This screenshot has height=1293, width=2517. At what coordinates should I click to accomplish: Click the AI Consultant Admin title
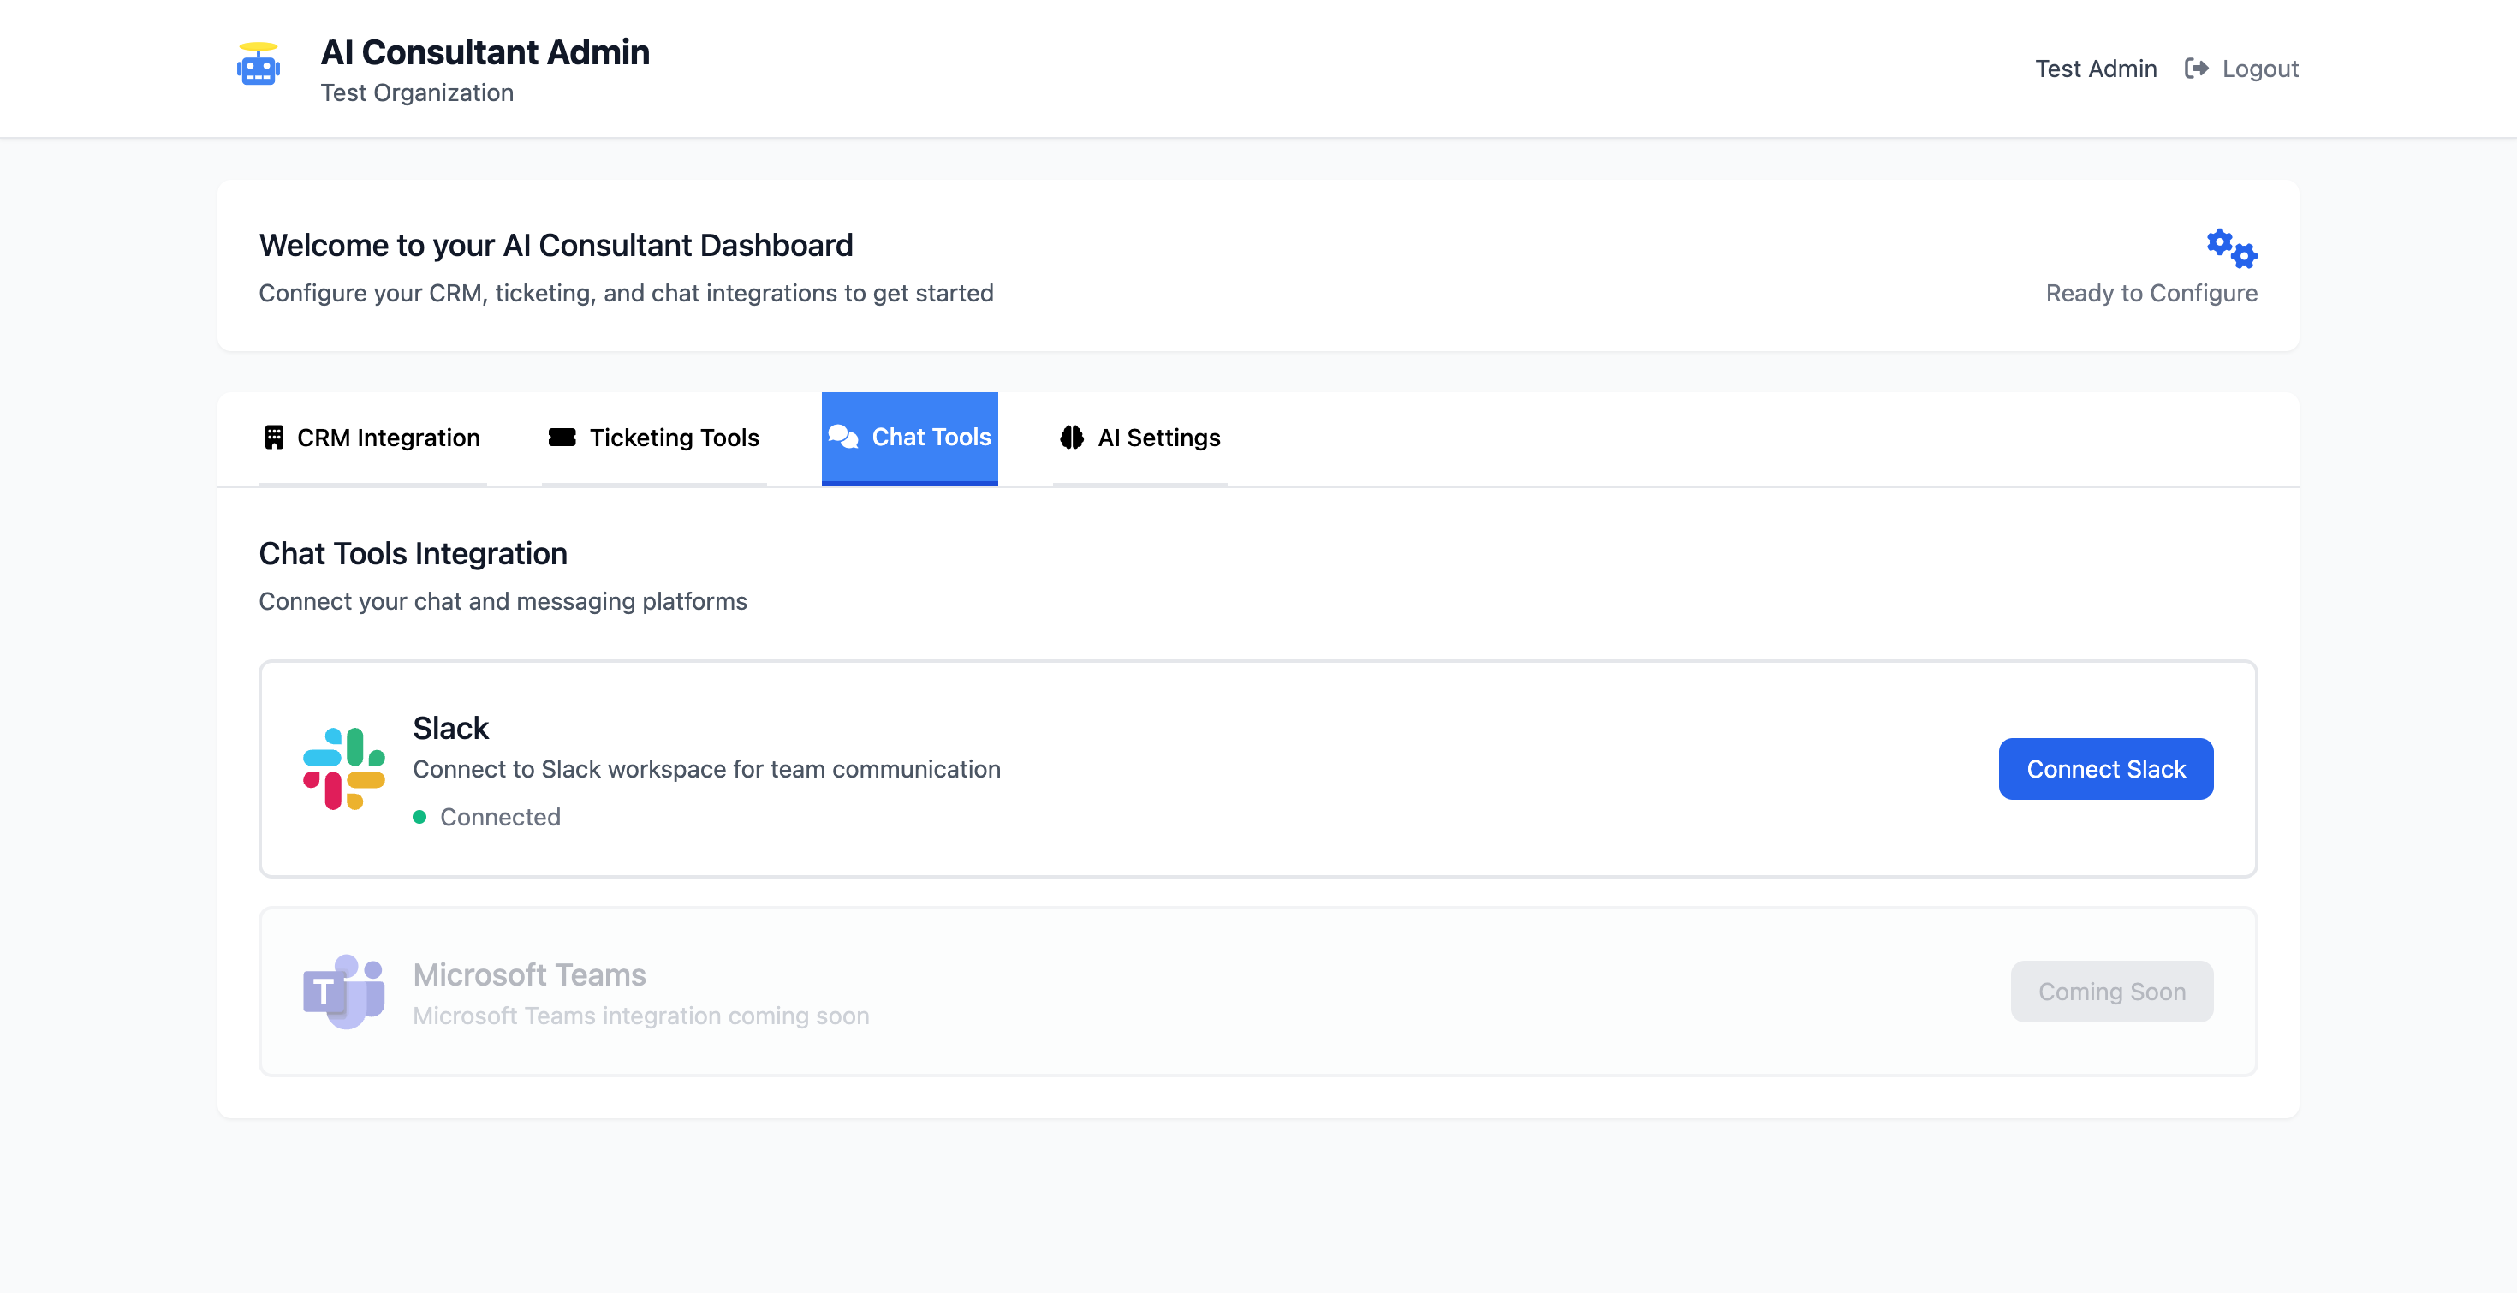click(x=485, y=51)
